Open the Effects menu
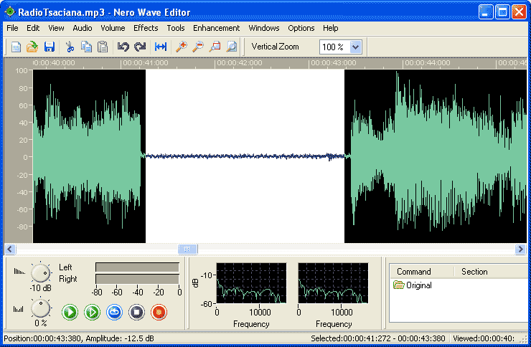This screenshot has height=347, width=531. coord(146,28)
